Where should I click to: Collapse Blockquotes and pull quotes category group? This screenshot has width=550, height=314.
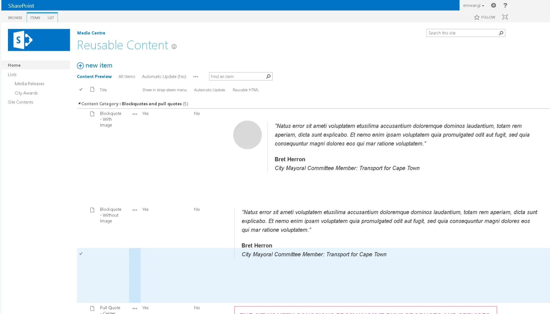tap(79, 104)
